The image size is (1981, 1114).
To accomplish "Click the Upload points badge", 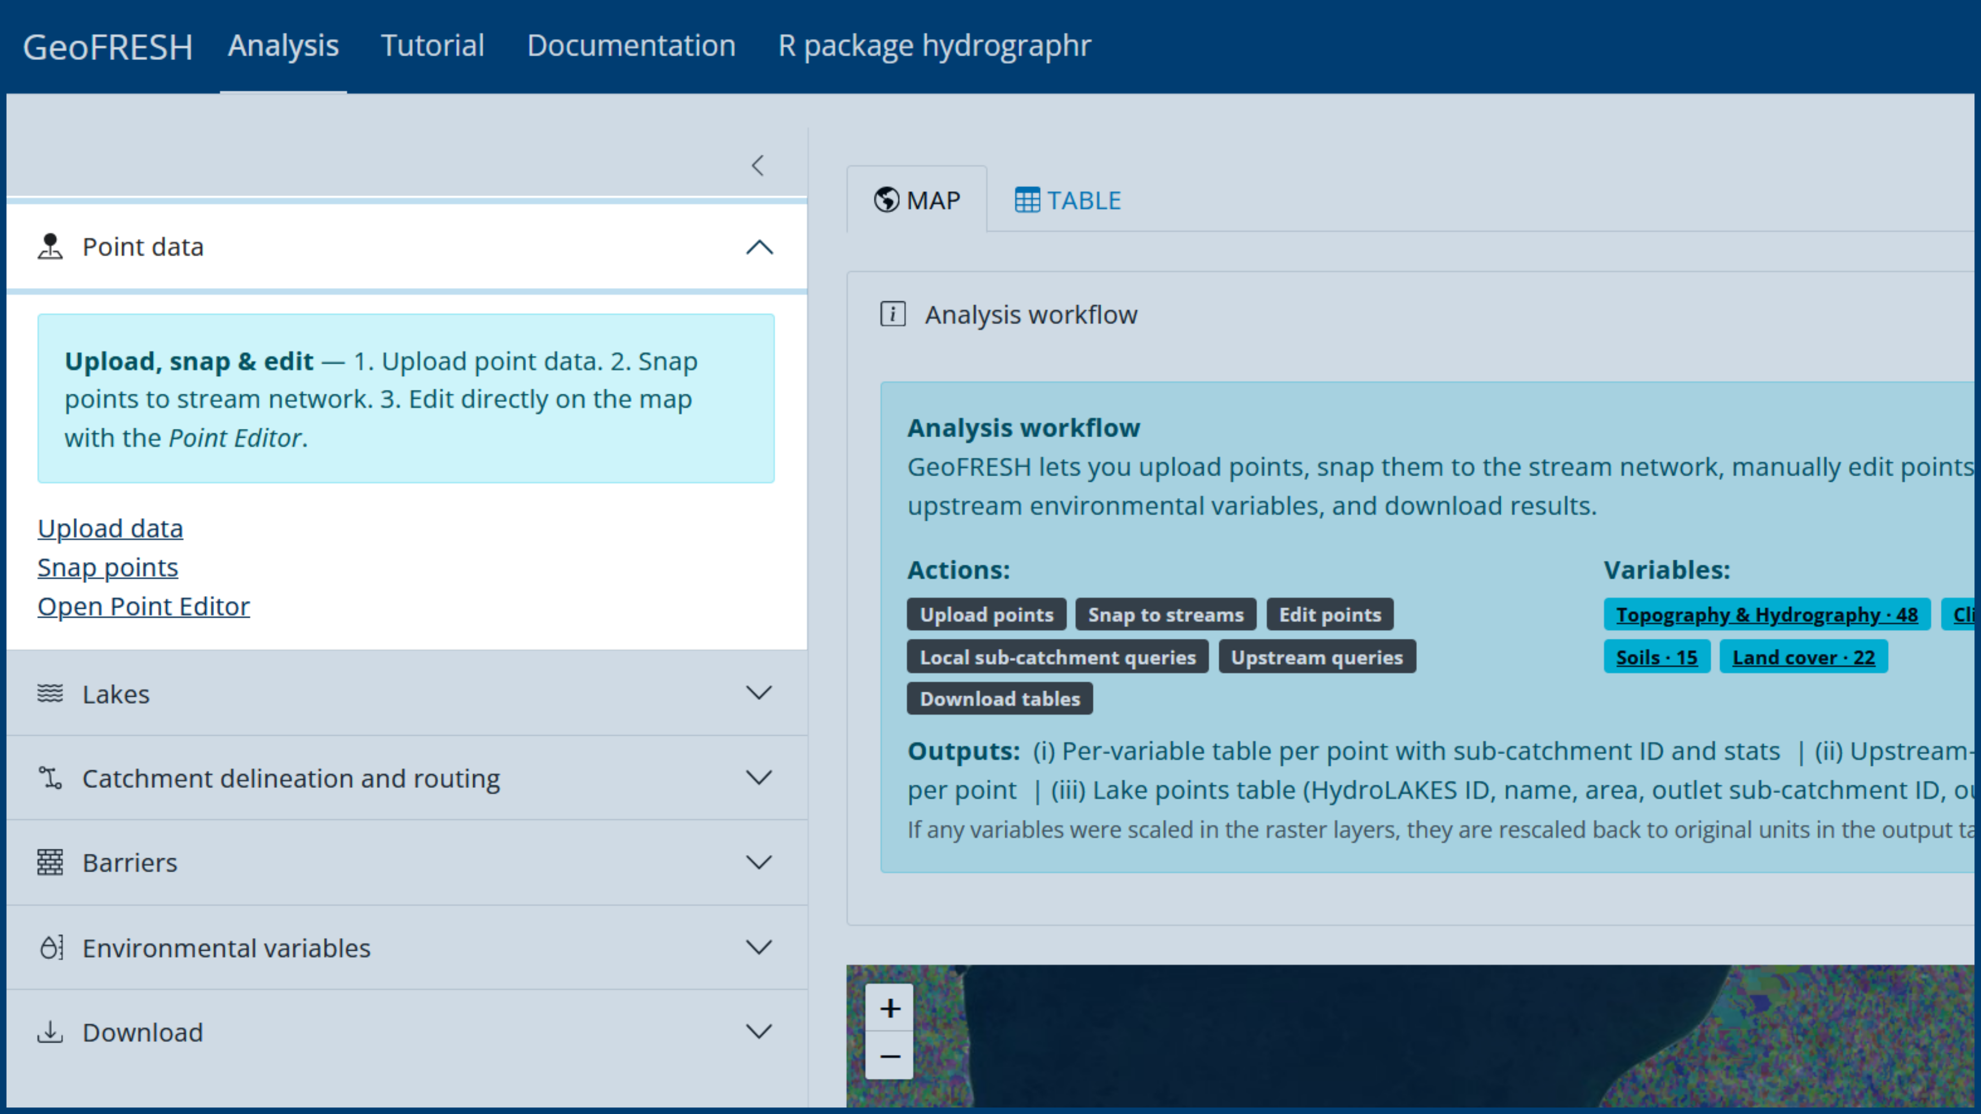I will click(x=987, y=615).
